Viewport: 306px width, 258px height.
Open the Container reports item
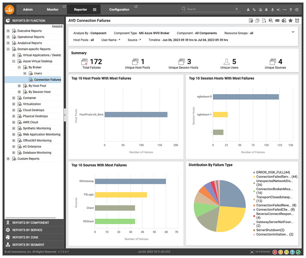30,98
